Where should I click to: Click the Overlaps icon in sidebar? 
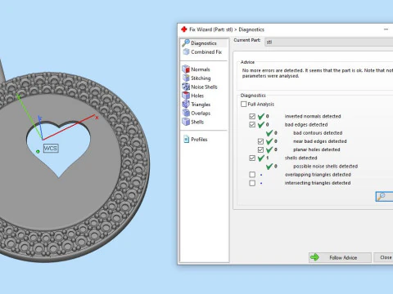point(186,113)
